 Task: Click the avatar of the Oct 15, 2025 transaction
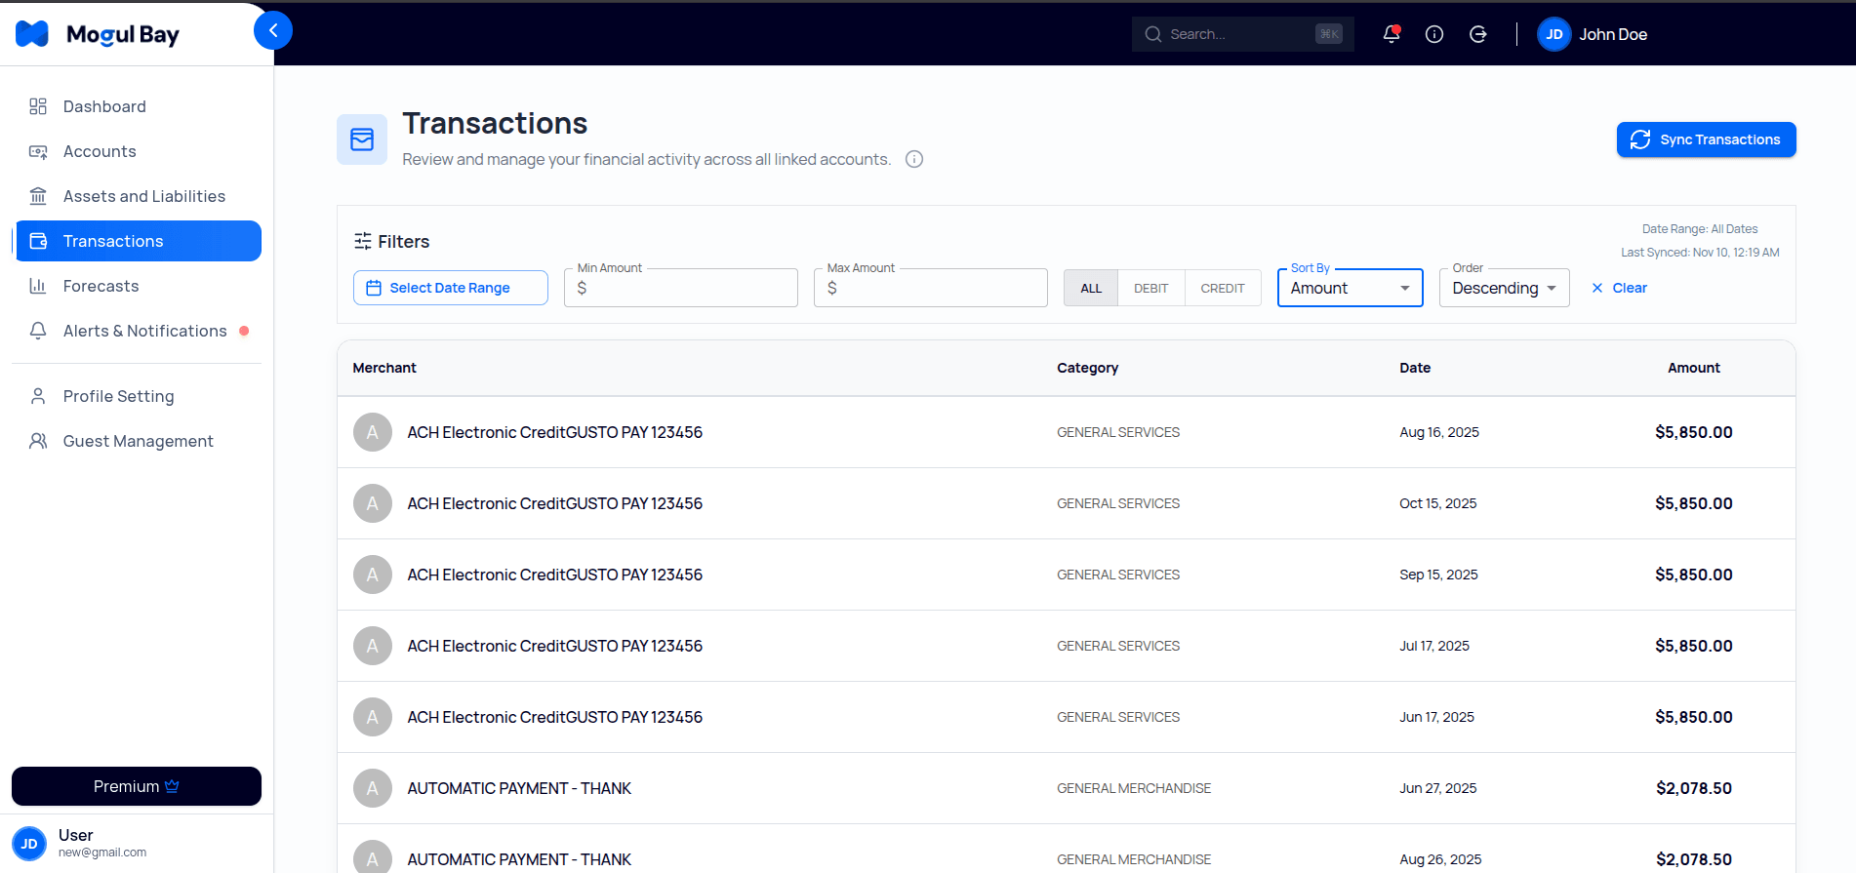point(373,503)
